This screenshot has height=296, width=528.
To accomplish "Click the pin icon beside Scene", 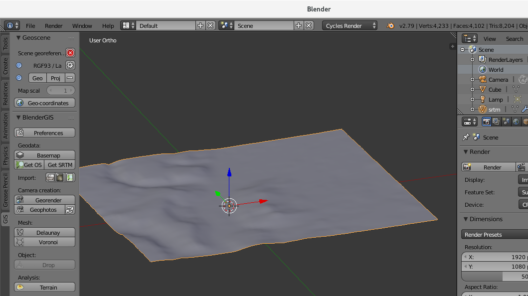I will [466, 138].
